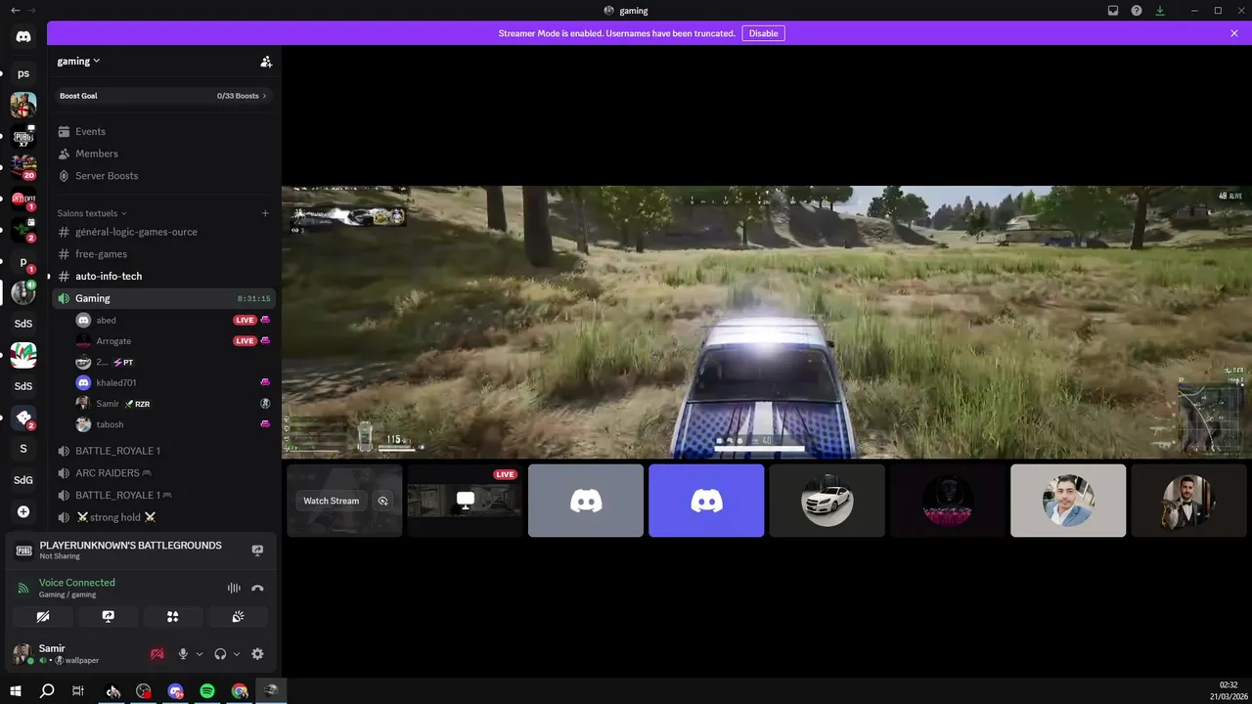1252x704 pixels.
Task: Select the Gaming voice channel
Action: (x=163, y=298)
